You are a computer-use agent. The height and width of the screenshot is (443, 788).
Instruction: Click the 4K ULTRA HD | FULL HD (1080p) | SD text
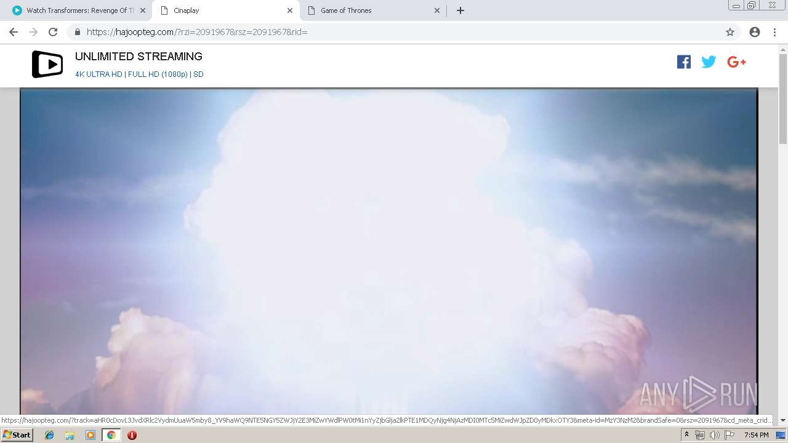(x=139, y=74)
